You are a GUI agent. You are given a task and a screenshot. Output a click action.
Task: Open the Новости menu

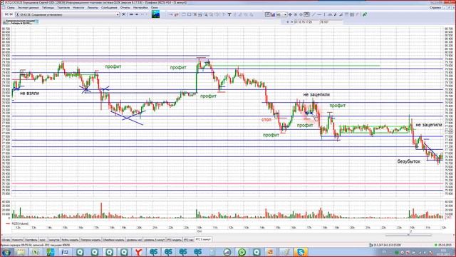(x=78, y=8)
